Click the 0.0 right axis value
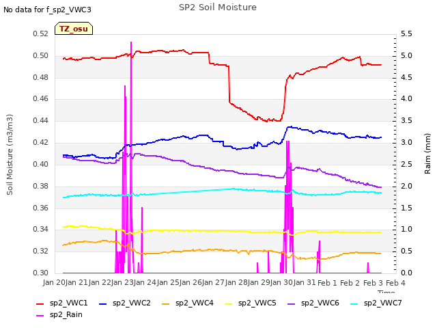The width and height of the screenshot is (437, 328). (x=406, y=273)
